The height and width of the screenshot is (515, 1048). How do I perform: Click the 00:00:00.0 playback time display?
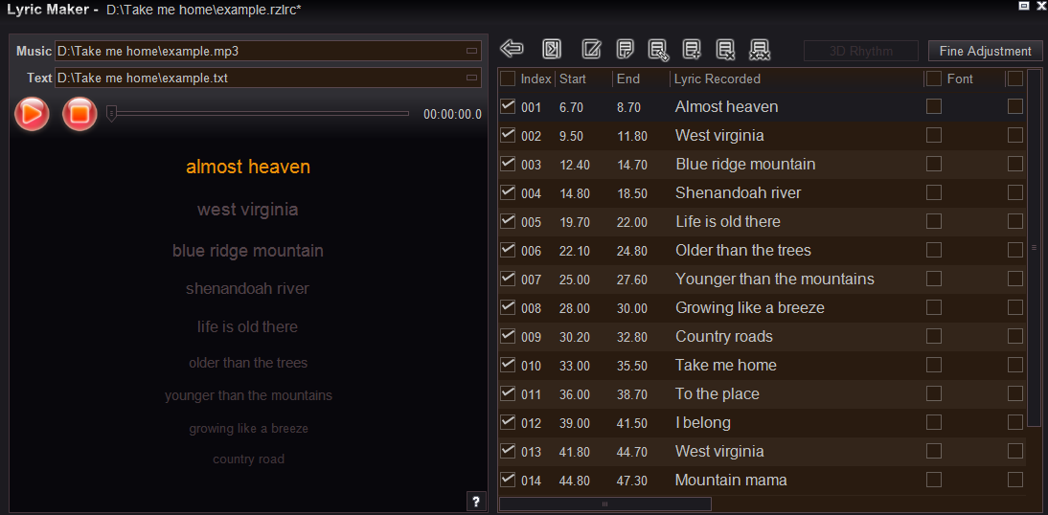tap(452, 114)
